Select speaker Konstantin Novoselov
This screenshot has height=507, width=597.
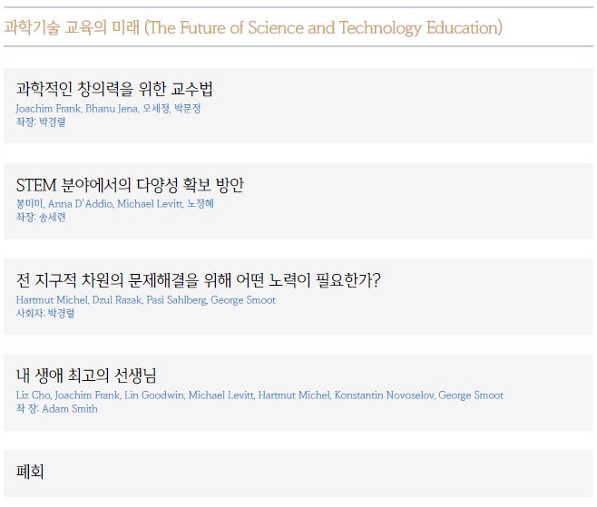(385, 395)
